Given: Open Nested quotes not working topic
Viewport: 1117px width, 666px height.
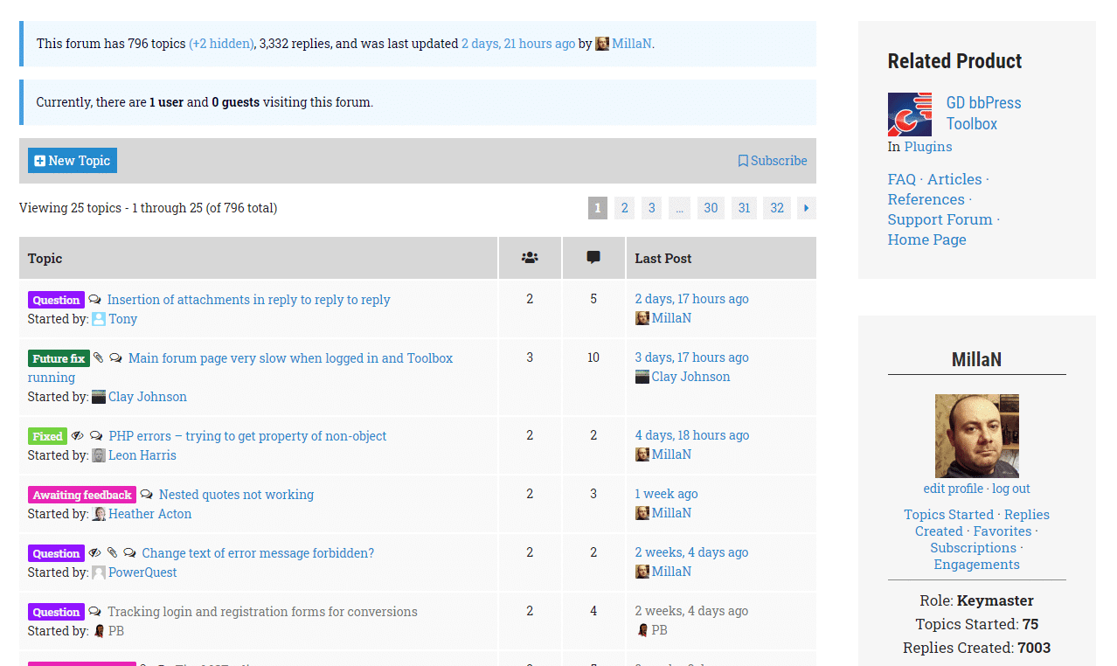Looking at the screenshot, I should (236, 495).
